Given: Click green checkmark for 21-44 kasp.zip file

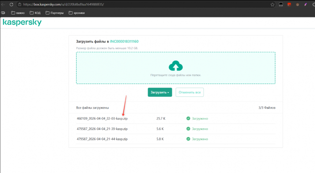Looking at the screenshot, I should [188, 139].
